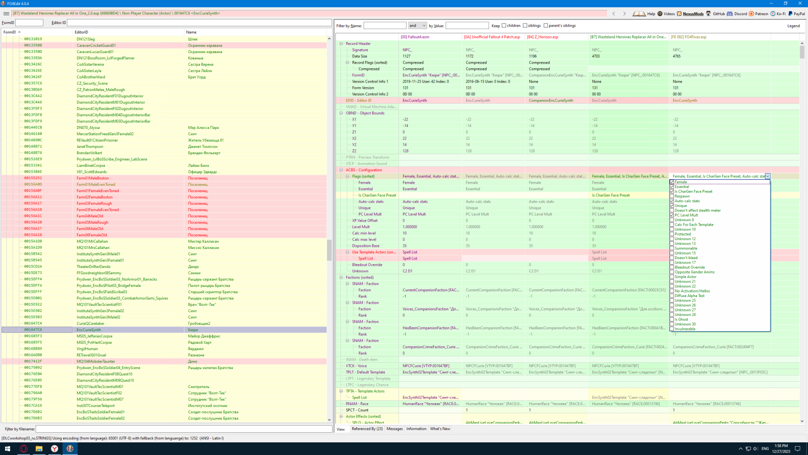Open the Patreon icon link

pyautogui.click(x=751, y=14)
